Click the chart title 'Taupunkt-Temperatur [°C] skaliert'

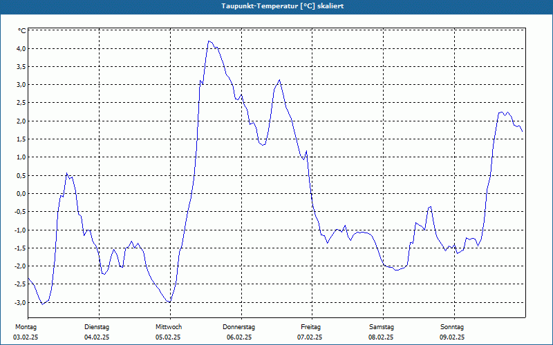click(283, 6)
